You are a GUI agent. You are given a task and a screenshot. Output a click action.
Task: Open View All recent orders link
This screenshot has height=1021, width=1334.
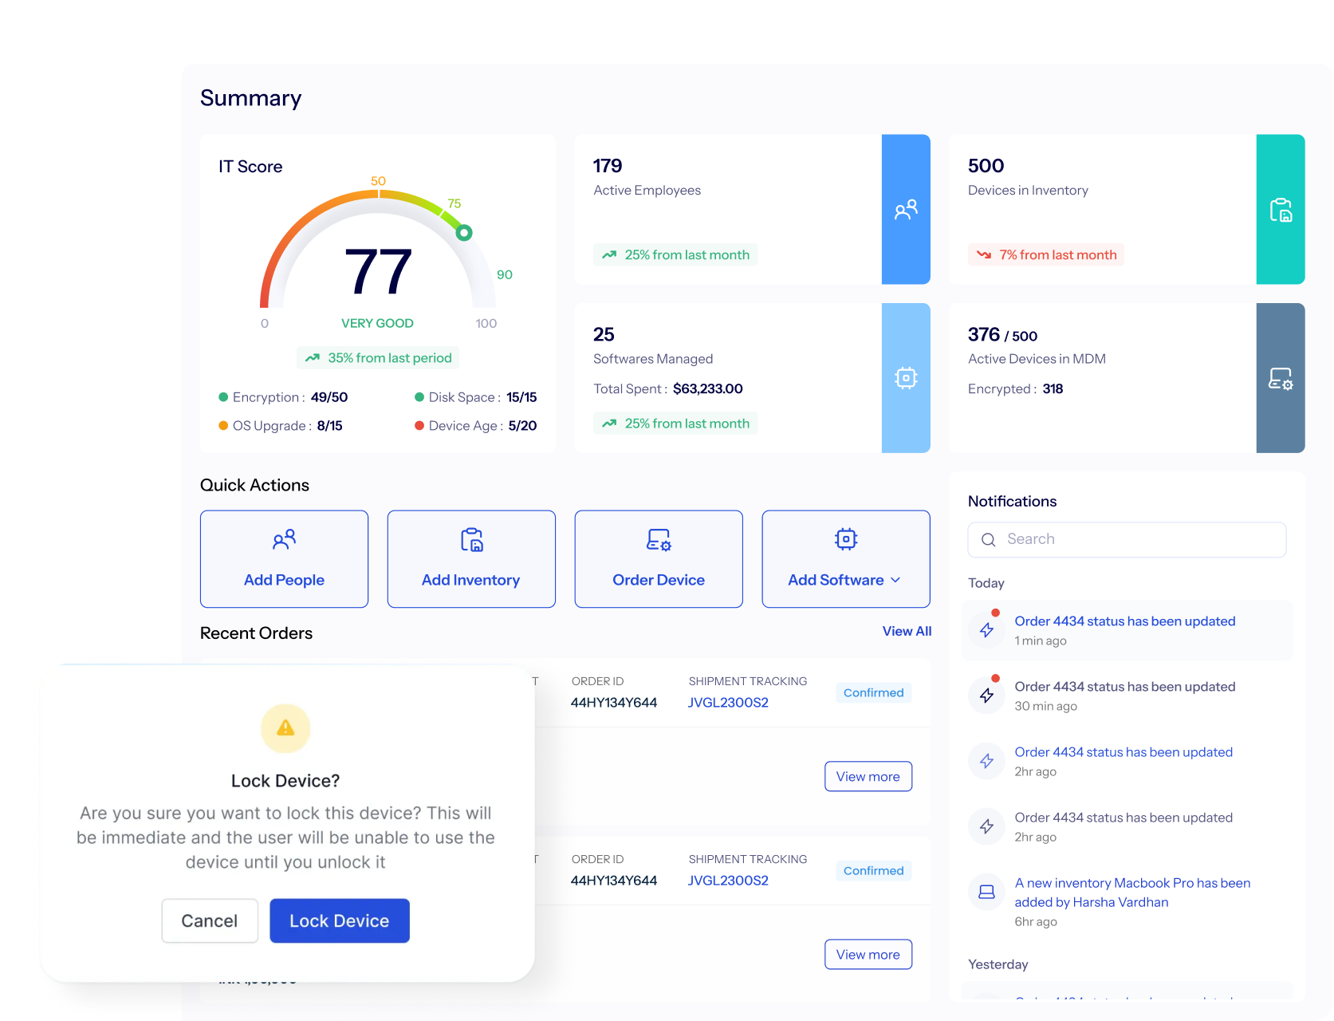tap(907, 631)
